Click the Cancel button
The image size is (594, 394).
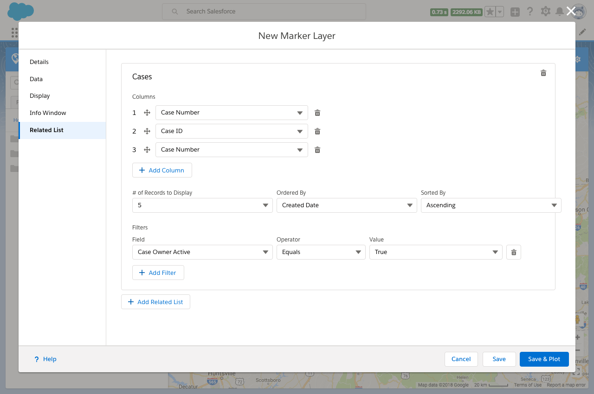461,359
